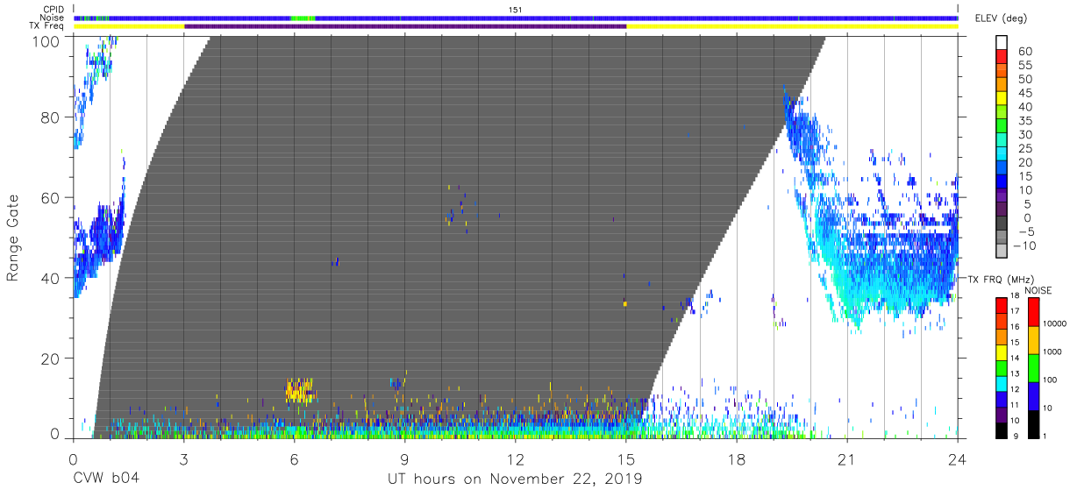This screenshot has width=1077, height=497.
Task: Click the '1' label on the NOISE colorbar
Action: coord(1045,436)
